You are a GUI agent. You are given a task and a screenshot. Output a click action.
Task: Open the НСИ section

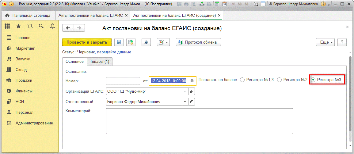[30, 102]
